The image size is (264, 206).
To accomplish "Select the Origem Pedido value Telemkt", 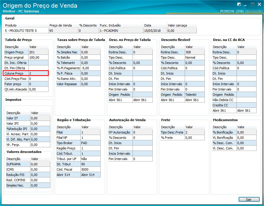I will (x=195, y=95).
